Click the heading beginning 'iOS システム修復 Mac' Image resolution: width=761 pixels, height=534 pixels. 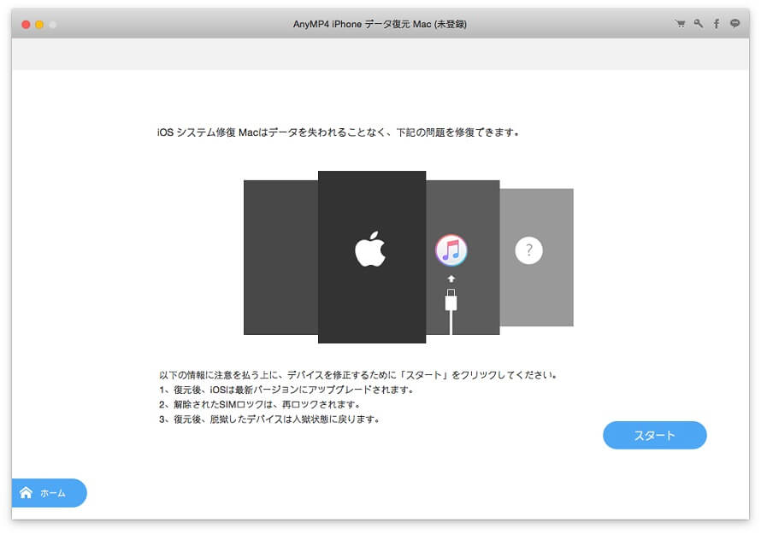point(338,132)
